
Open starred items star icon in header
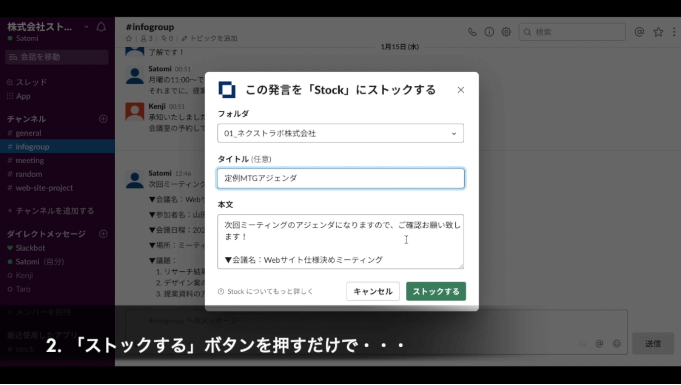(x=658, y=32)
